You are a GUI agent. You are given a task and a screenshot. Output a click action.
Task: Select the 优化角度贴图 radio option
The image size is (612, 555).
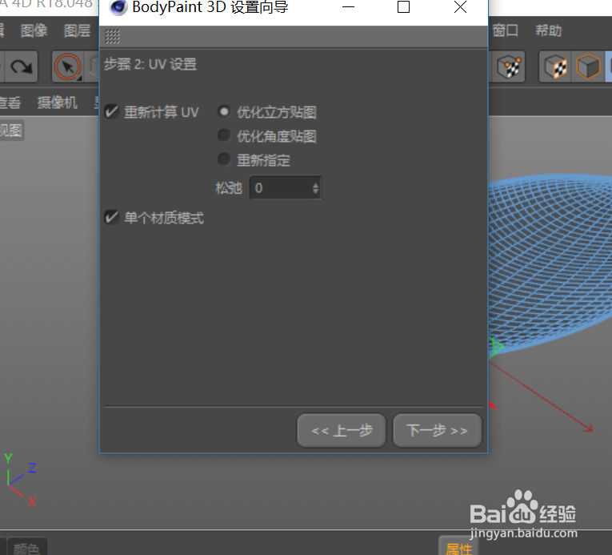(224, 136)
